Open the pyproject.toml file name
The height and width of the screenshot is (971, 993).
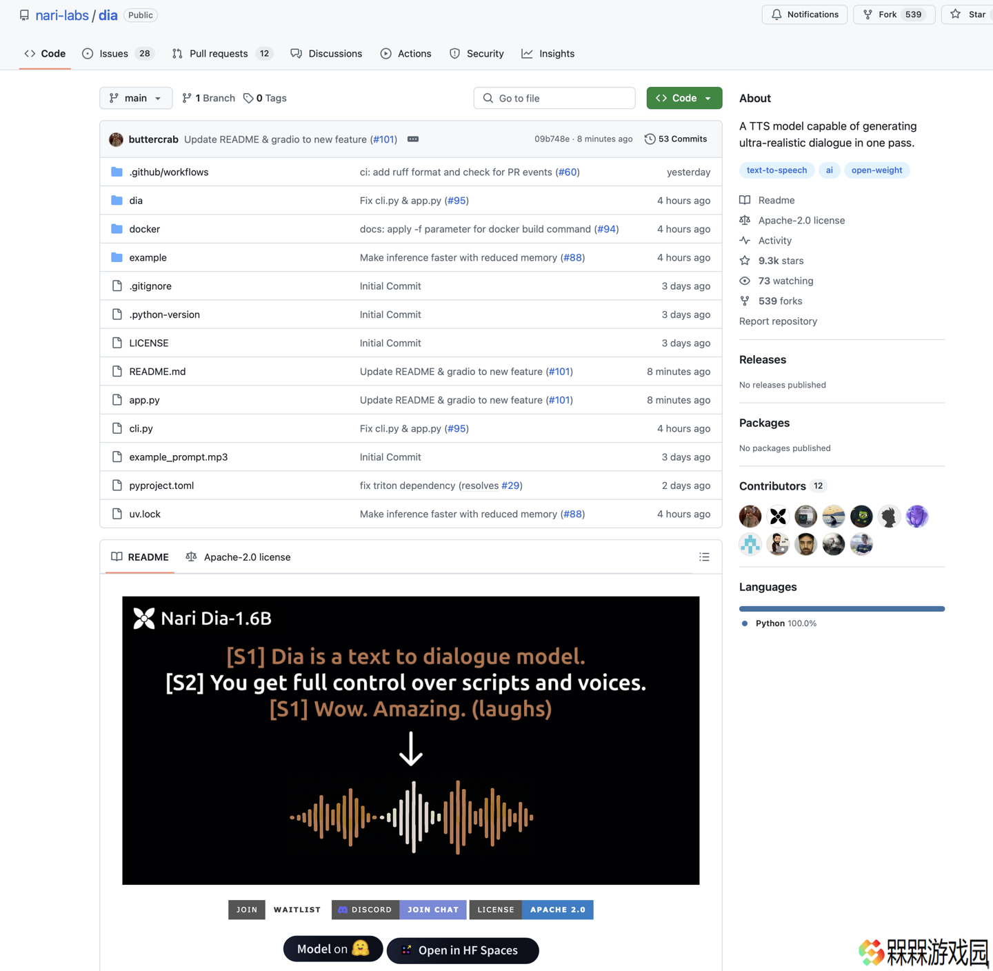161,485
